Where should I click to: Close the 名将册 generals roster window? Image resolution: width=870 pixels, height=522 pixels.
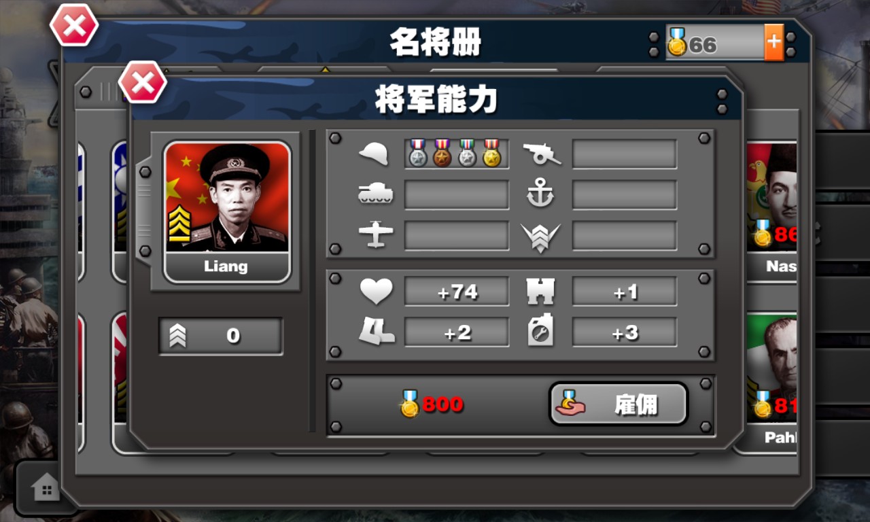click(74, 26)
